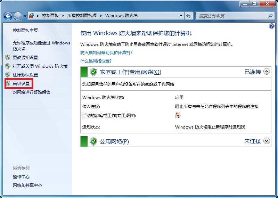Click the magnifier search icon
The height and width of the screenshot is (198, 278).
[270, 16]
